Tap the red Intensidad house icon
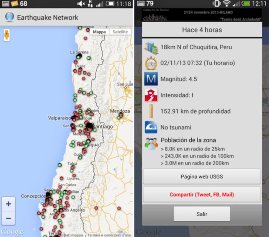 pos(151,95)
